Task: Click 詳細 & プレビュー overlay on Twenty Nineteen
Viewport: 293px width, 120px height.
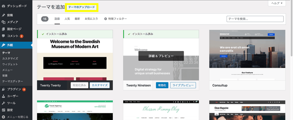Action: [161, 56]
